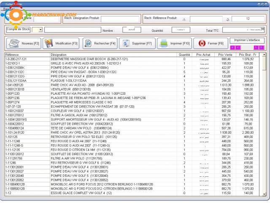Click Imprimer L'interface button
Image resolution: width=270 pixels, height=203 pixels.
click(247, 40)
